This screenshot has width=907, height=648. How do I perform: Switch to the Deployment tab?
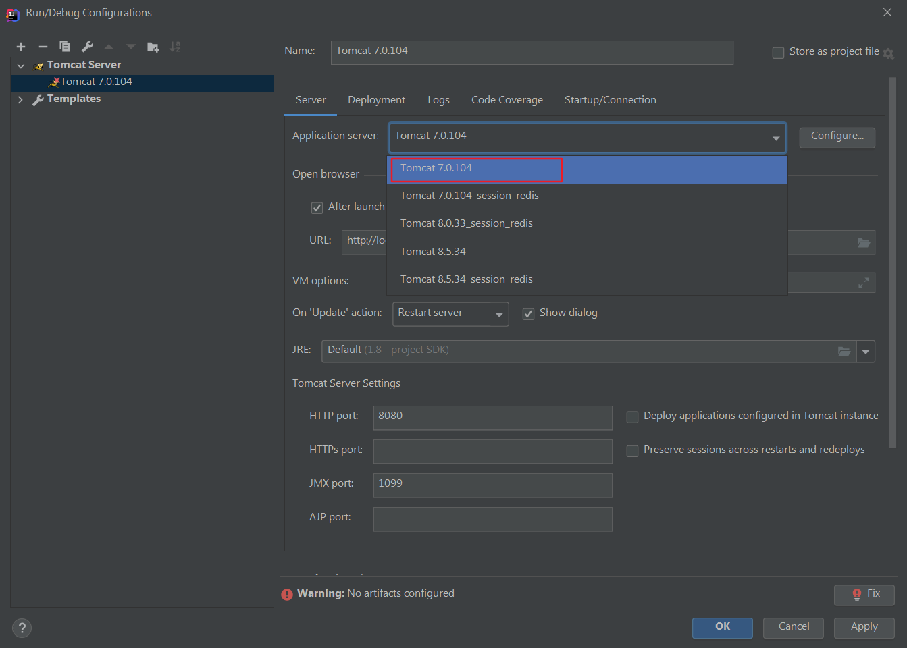click(x=376, y=100)
